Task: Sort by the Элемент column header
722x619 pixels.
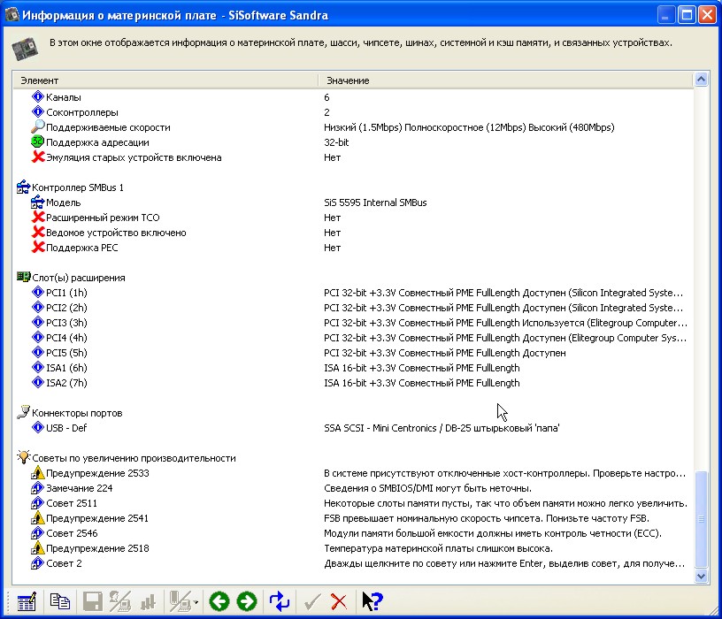Action: 165,80
